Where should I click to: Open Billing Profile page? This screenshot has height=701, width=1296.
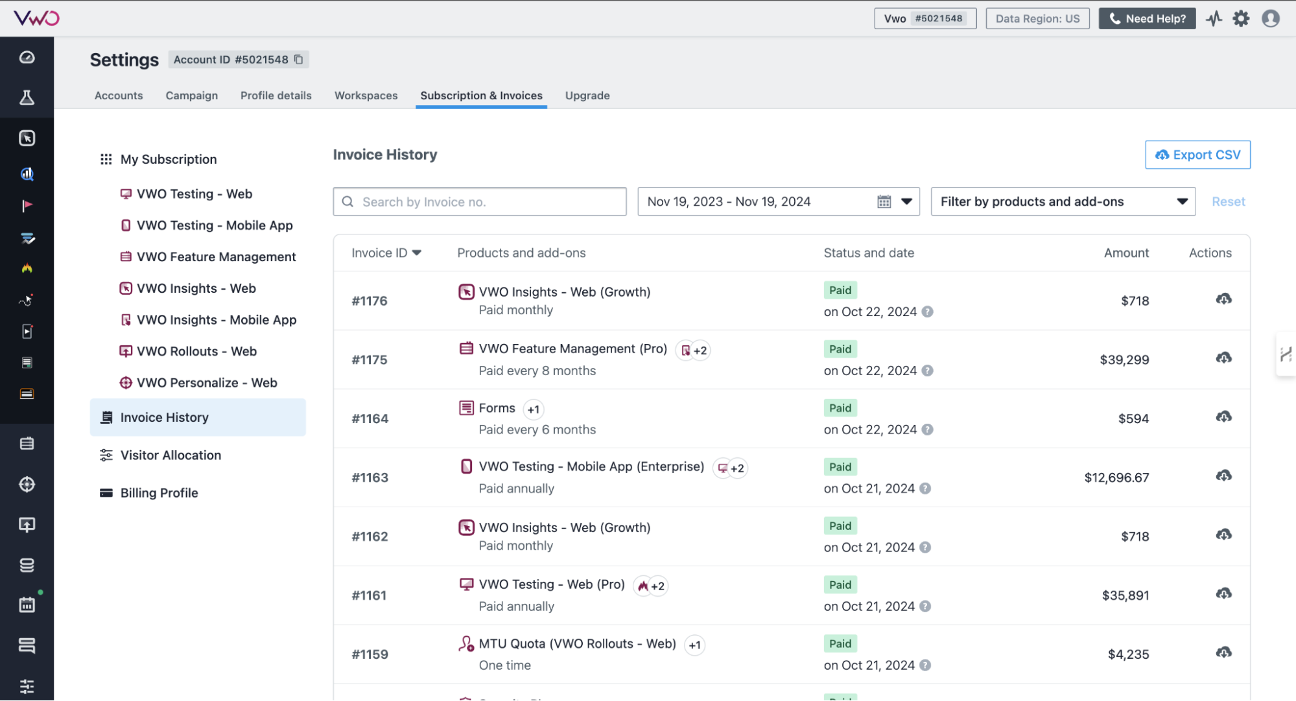point(159,493)
